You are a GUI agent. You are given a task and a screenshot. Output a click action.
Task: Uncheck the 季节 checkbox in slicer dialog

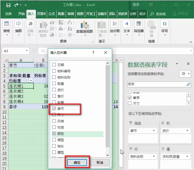tap(54, 109)
